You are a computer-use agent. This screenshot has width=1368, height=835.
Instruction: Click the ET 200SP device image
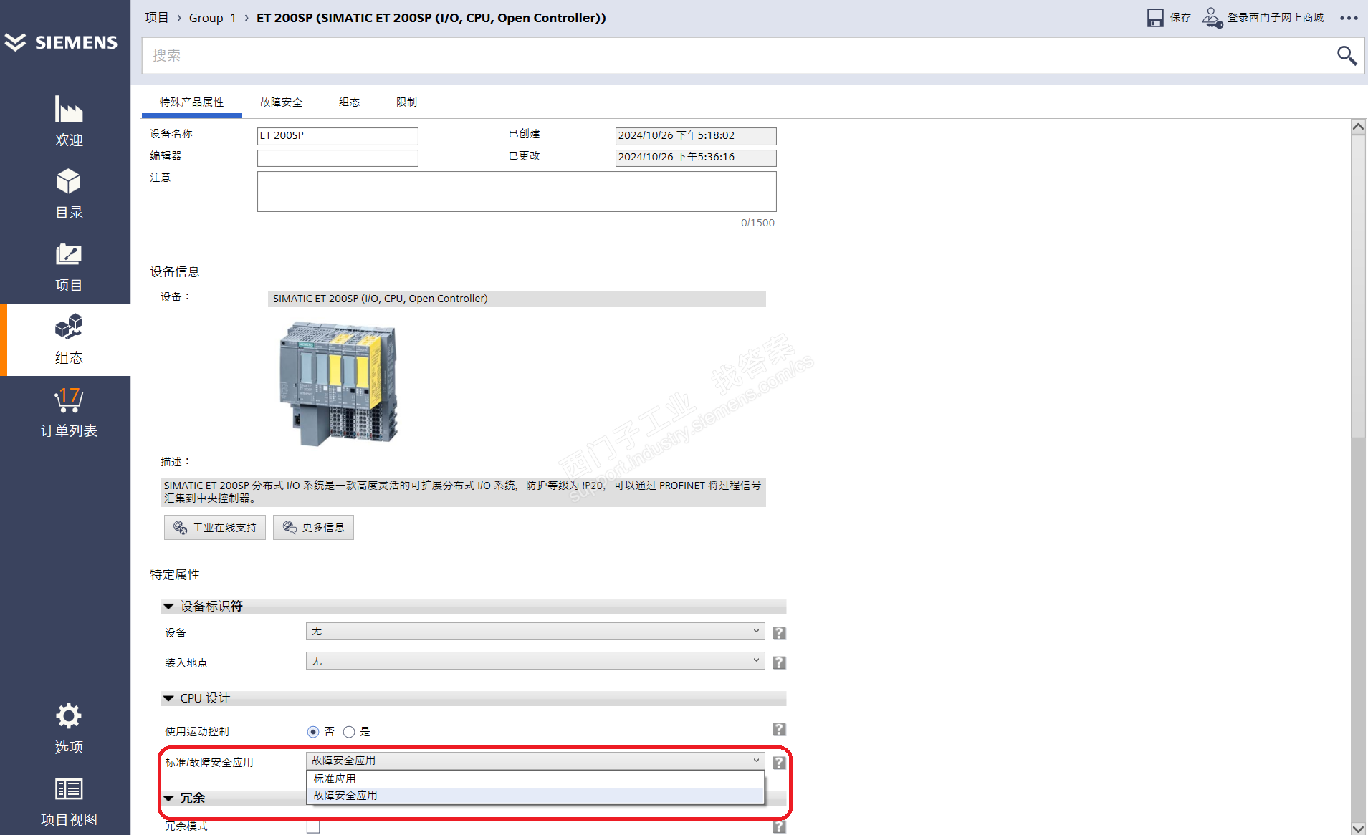[338, 384]
